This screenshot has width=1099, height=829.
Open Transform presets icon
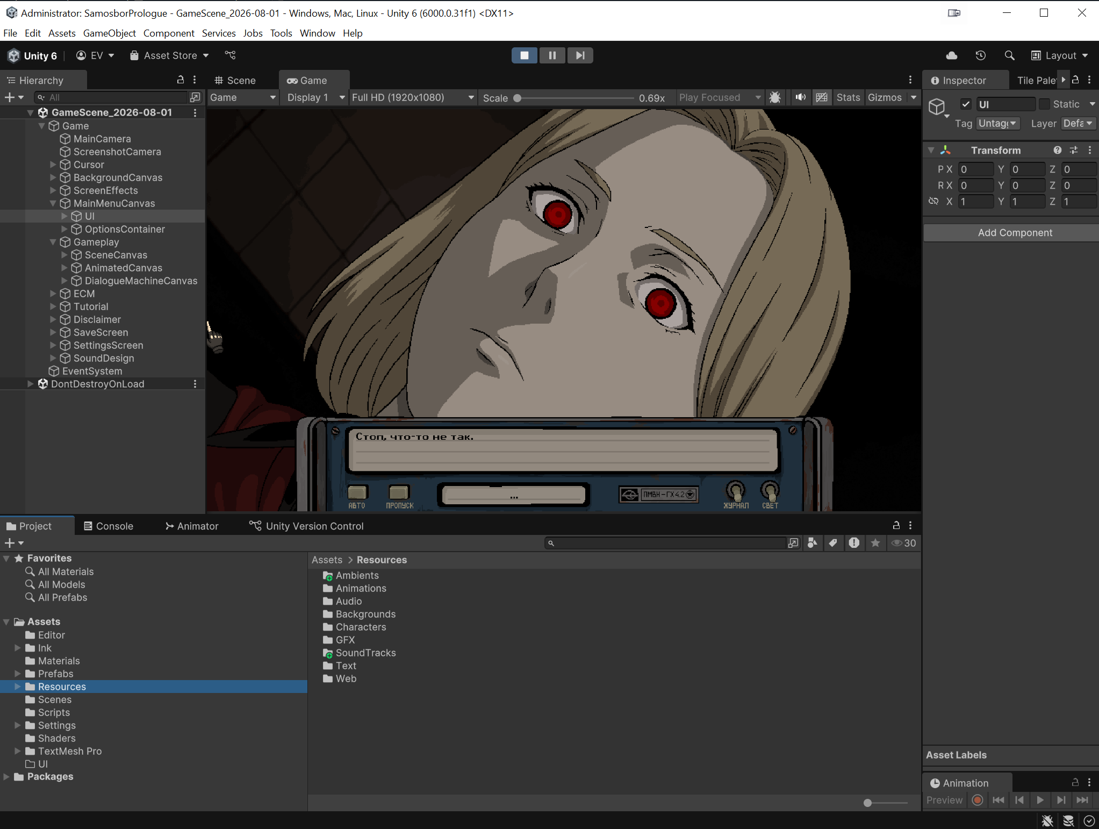click(x=1074, y=150)
